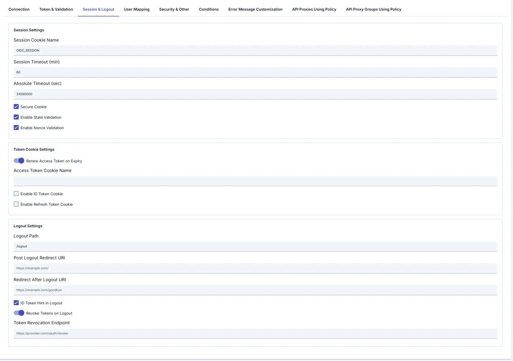
Task: View API Proxies Using Policy tab
Action: pos(314,9)
